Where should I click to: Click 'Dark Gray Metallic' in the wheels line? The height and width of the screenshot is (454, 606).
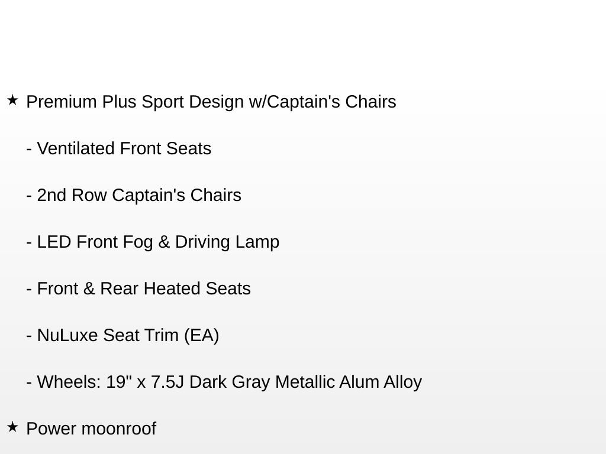[262, 382]
